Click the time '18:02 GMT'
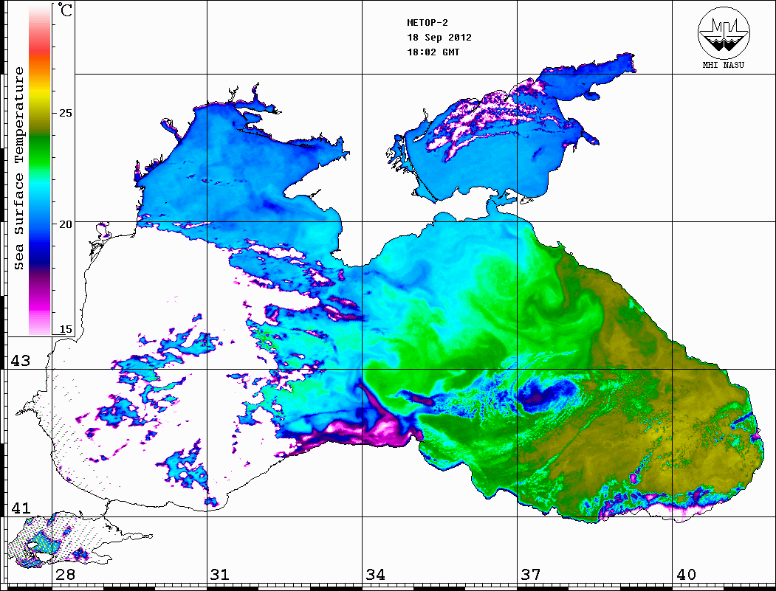 pyautogui.click(x=433, y=52)
